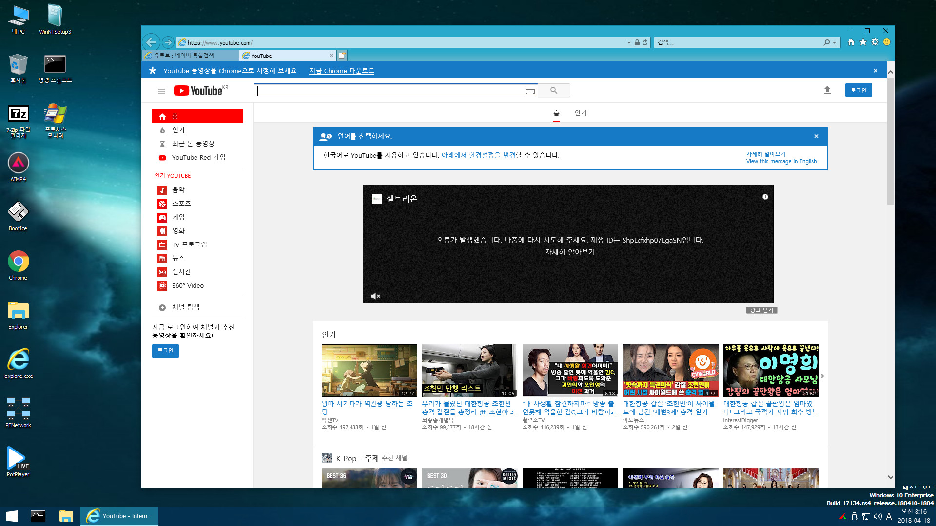Open IE favorites star icon
The width and height of the screenshot is (936, 526).
tap(863, 42)
